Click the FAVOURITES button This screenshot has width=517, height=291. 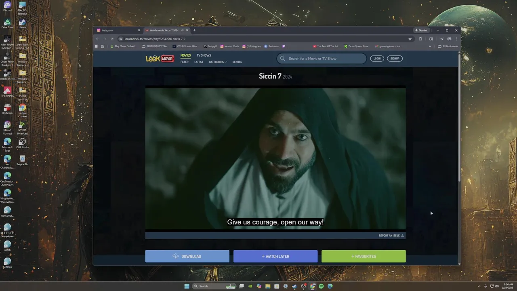tap(364, 256)
